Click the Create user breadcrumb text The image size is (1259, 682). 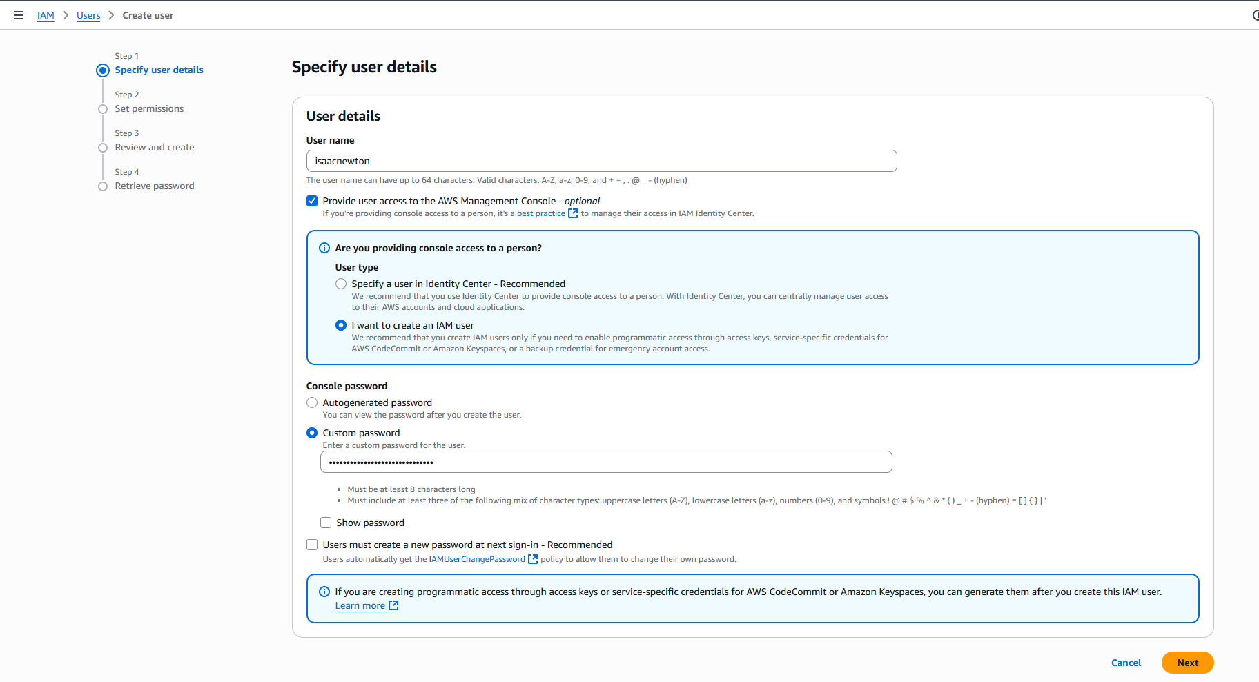click(x=148, y=15)
